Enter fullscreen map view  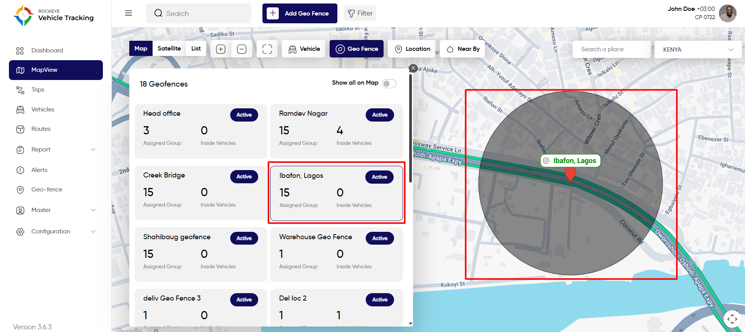[267, 49]
